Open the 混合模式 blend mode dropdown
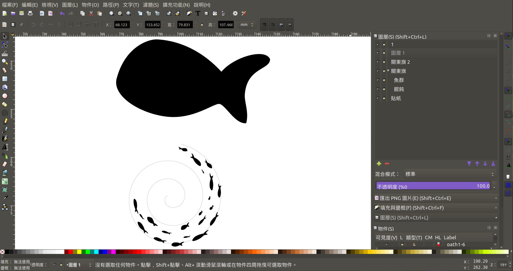Screen dimensions: 513x271 pos(450,174)
